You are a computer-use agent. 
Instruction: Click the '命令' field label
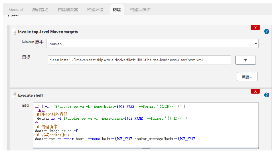point(26,105)
